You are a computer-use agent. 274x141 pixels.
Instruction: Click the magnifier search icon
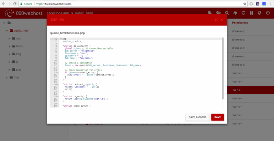click(x=227, y=13)
